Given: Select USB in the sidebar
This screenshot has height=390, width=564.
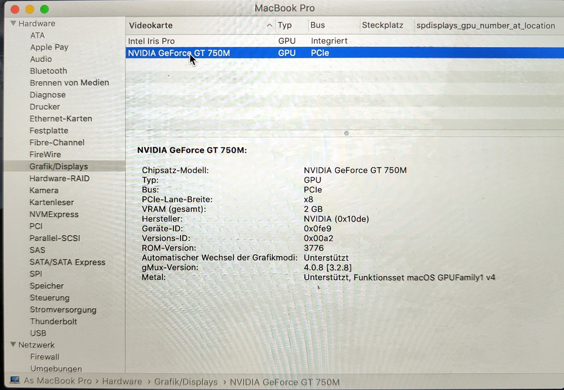Looking at the screenshot, I should (38, 333).
